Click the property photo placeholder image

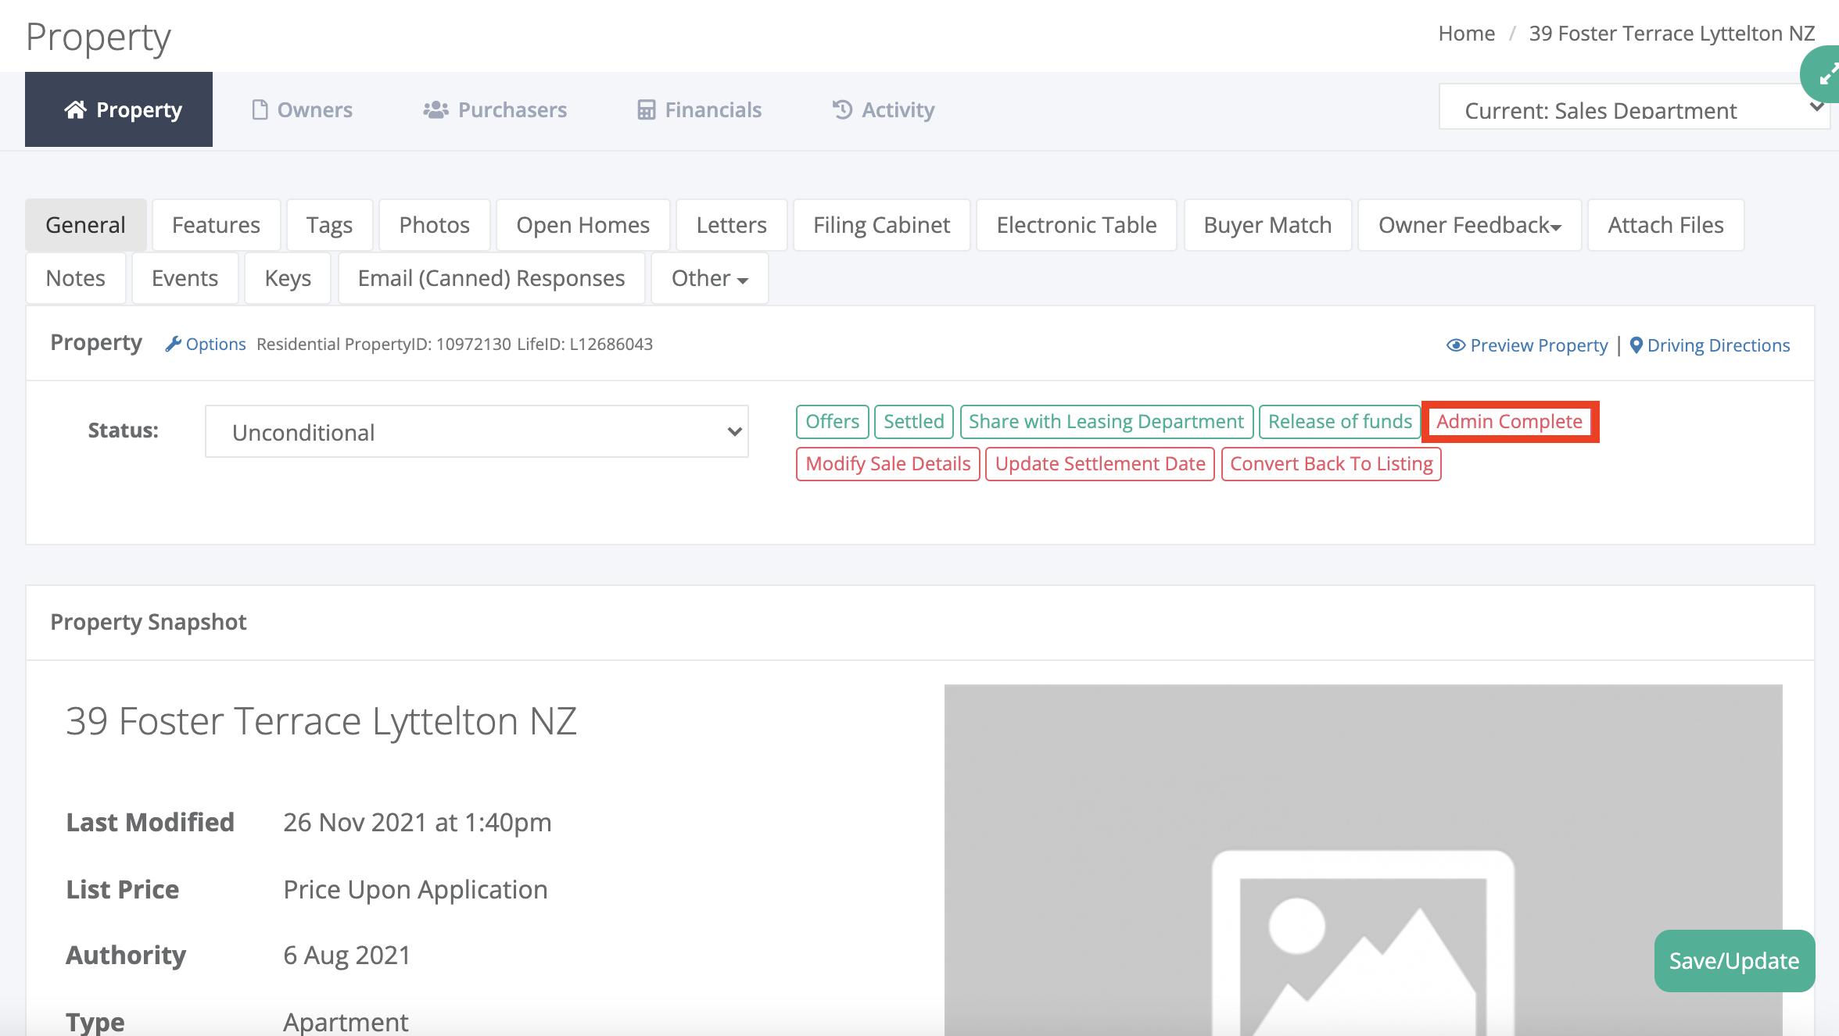(x=1362, y=859)
